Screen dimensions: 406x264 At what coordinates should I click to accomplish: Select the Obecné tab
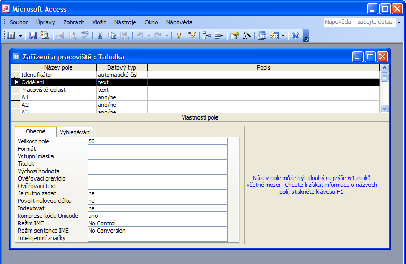click(36, 131)
